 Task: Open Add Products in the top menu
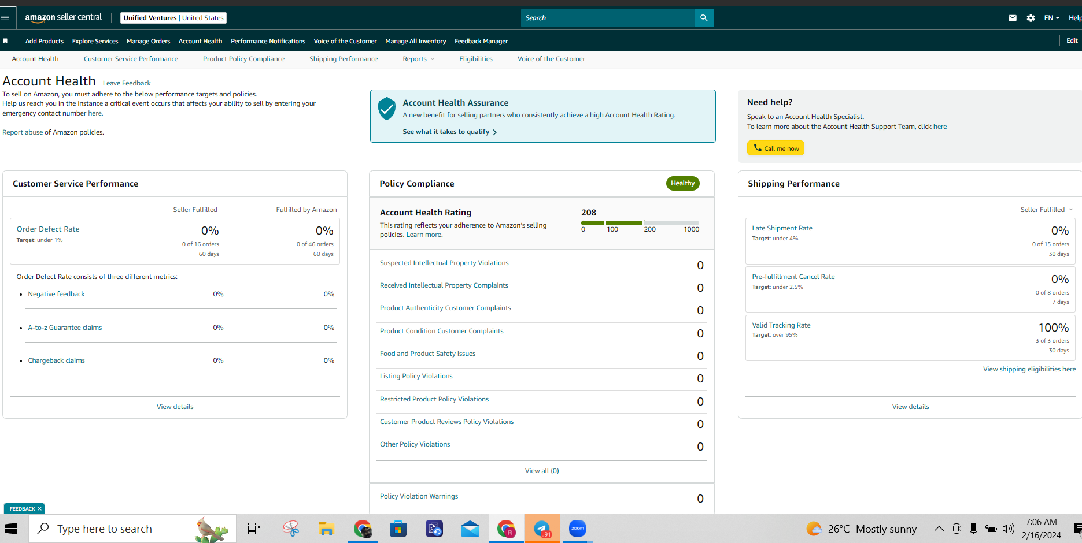point(45,41)
